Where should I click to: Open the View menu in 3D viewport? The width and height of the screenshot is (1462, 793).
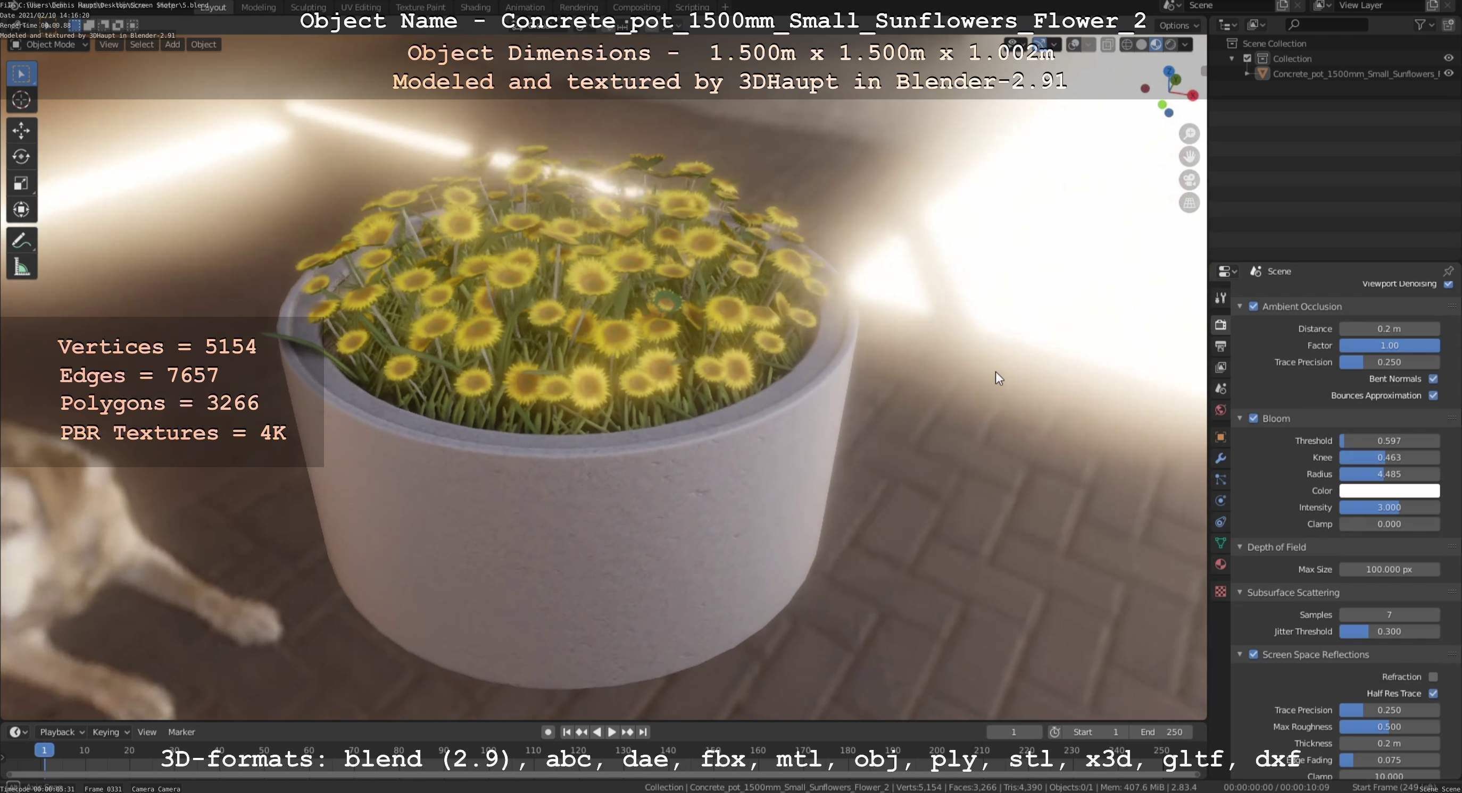click(x=109, y=45)
